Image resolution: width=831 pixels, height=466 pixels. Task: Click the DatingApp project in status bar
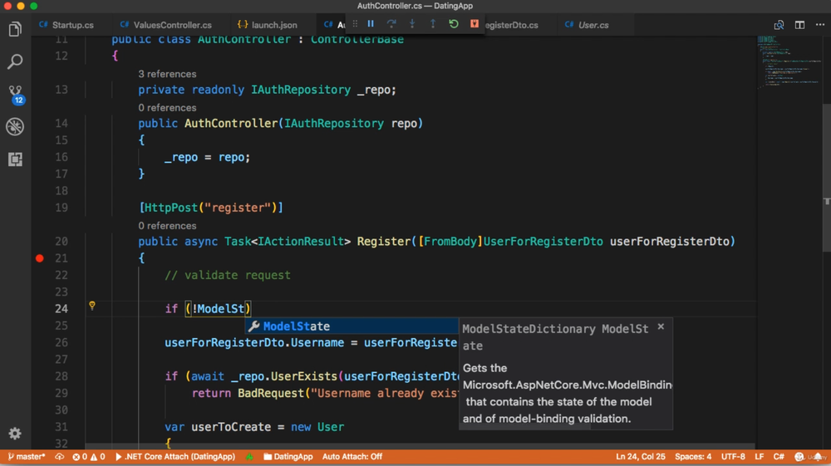point(288,457)
